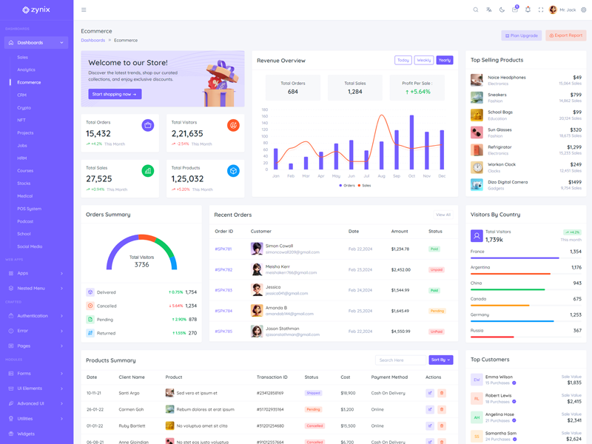Select Analytics in the sidebar
The image size is (592, 444).
26,70
